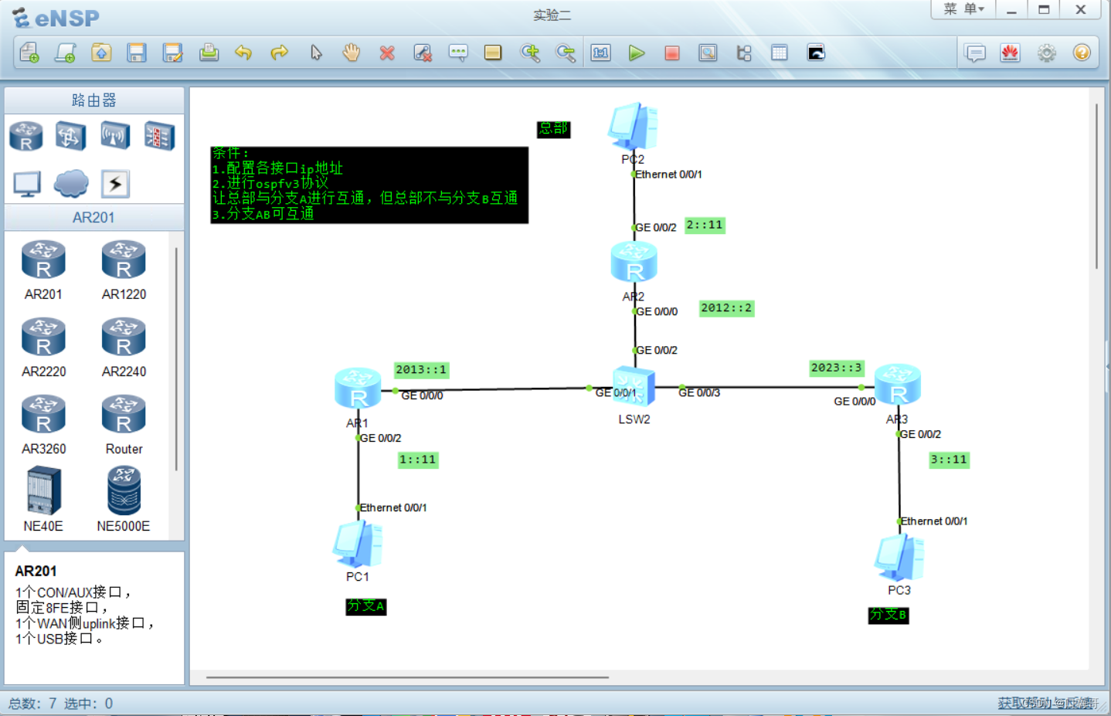Create a new topology
Image resolution: width=1111 pixels, height=716 pixels.
point(29,53)
